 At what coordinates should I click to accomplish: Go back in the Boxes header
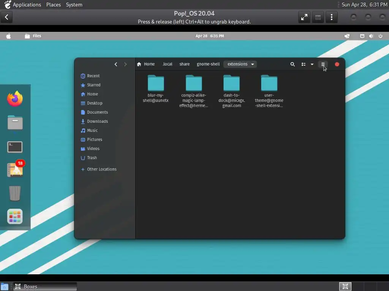pos(6,17)
